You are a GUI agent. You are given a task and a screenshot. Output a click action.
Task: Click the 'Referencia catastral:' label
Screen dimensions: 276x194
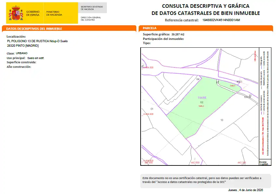tap(182, 20)
